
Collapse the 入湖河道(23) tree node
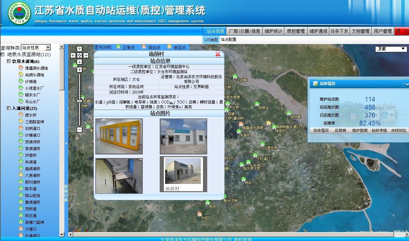click(9, 108)
